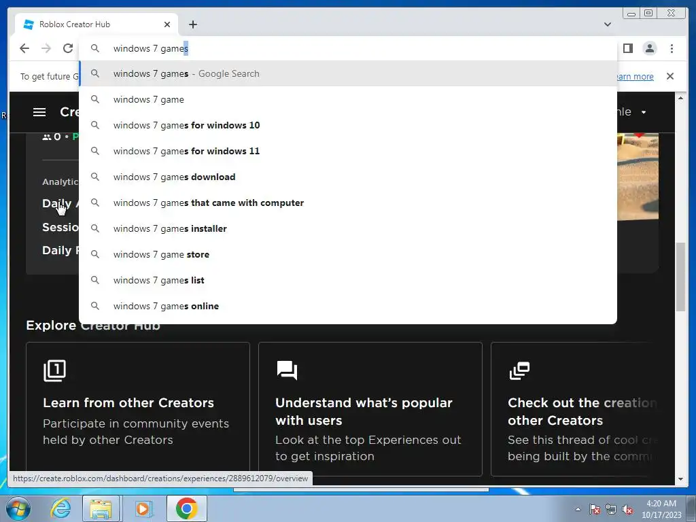This screenshot has width=696, height=522.
Task: Click the experience thumbnail image
Action: pyautogui.click(x=638, y=177)
